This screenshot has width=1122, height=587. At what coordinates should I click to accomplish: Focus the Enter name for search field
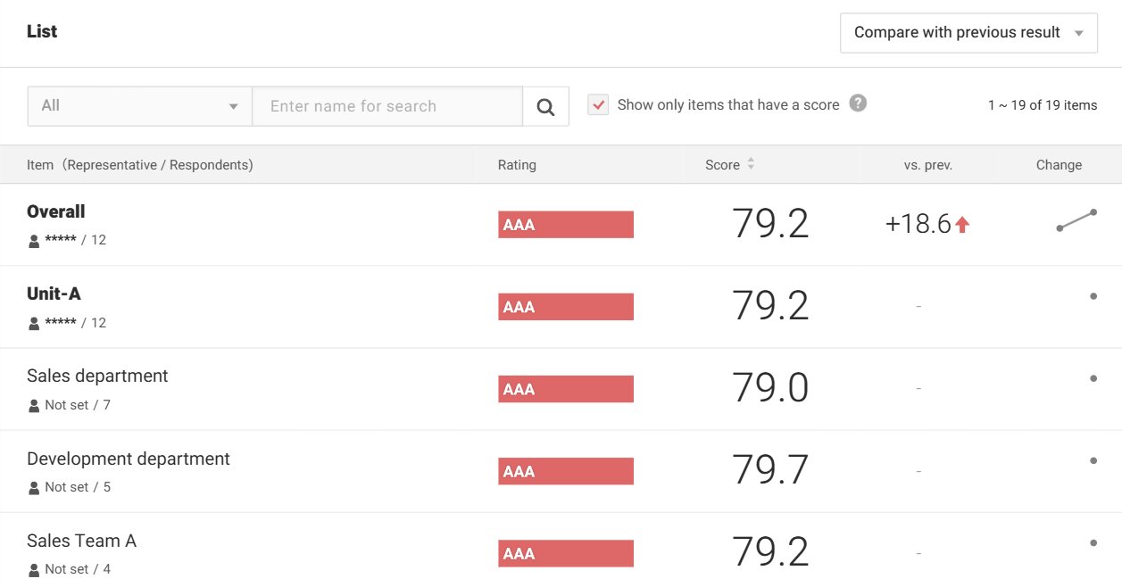[387, 106]
